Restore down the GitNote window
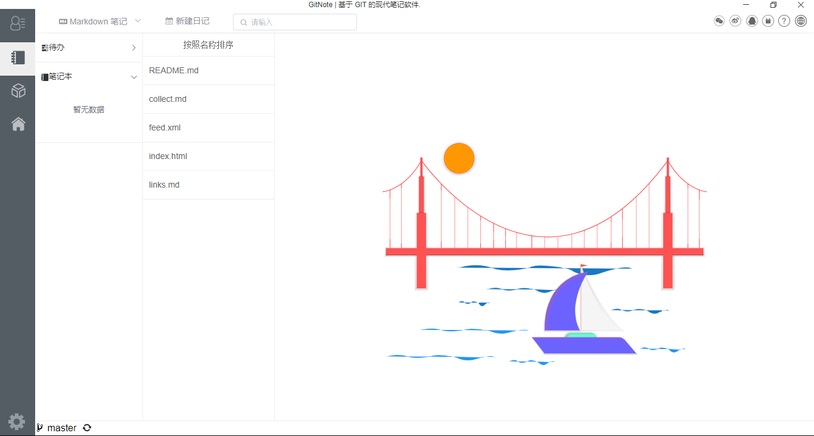Screen dimensions: 814x436 click(773, 5)
